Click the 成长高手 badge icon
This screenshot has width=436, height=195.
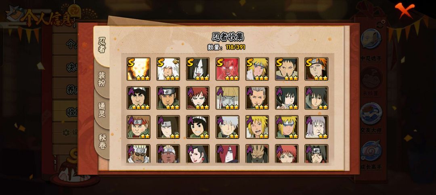coord(371,151)
